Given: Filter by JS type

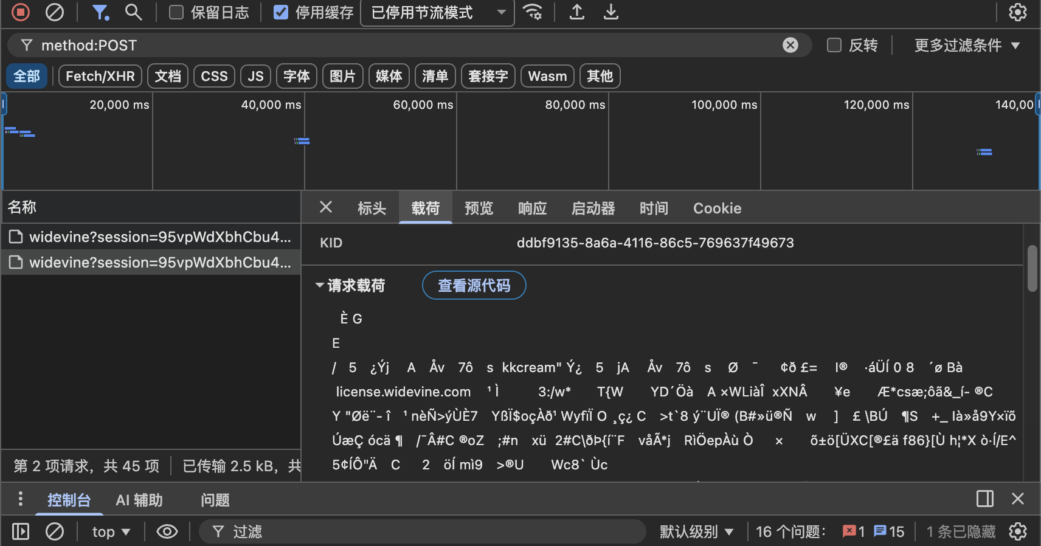Looking at the screenshot, I should point(255,76).
